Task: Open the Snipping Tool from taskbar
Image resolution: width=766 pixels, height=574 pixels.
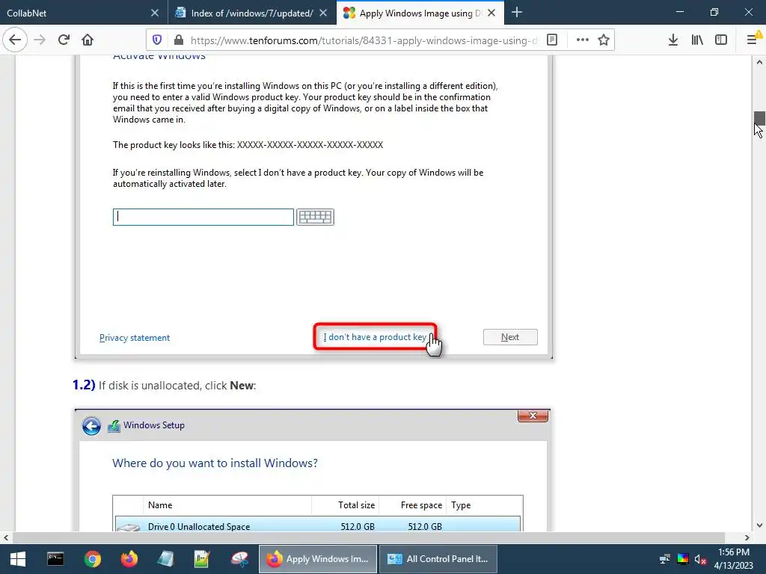Action: point(239,559)
